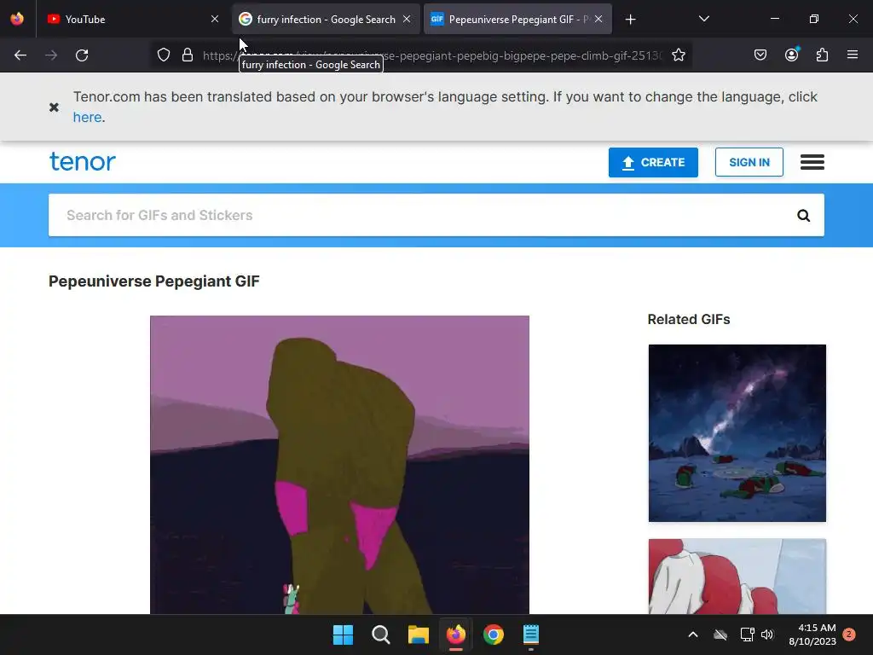873x655 pixels.
Task: Open a new browser tab
Action: tap(630, 20)
